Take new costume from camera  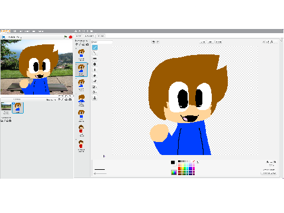coord(87,44)
